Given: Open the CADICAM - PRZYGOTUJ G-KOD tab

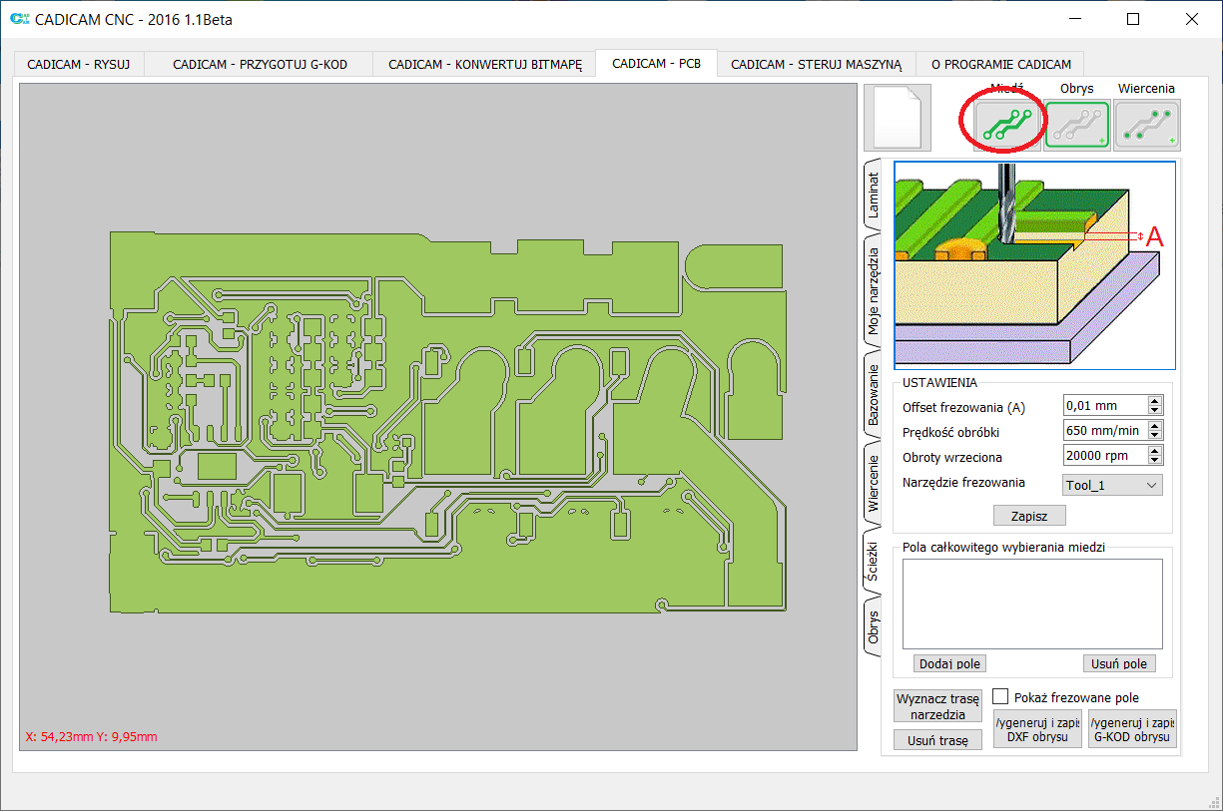Looking at the screenshot, I should tap(260, 65).
